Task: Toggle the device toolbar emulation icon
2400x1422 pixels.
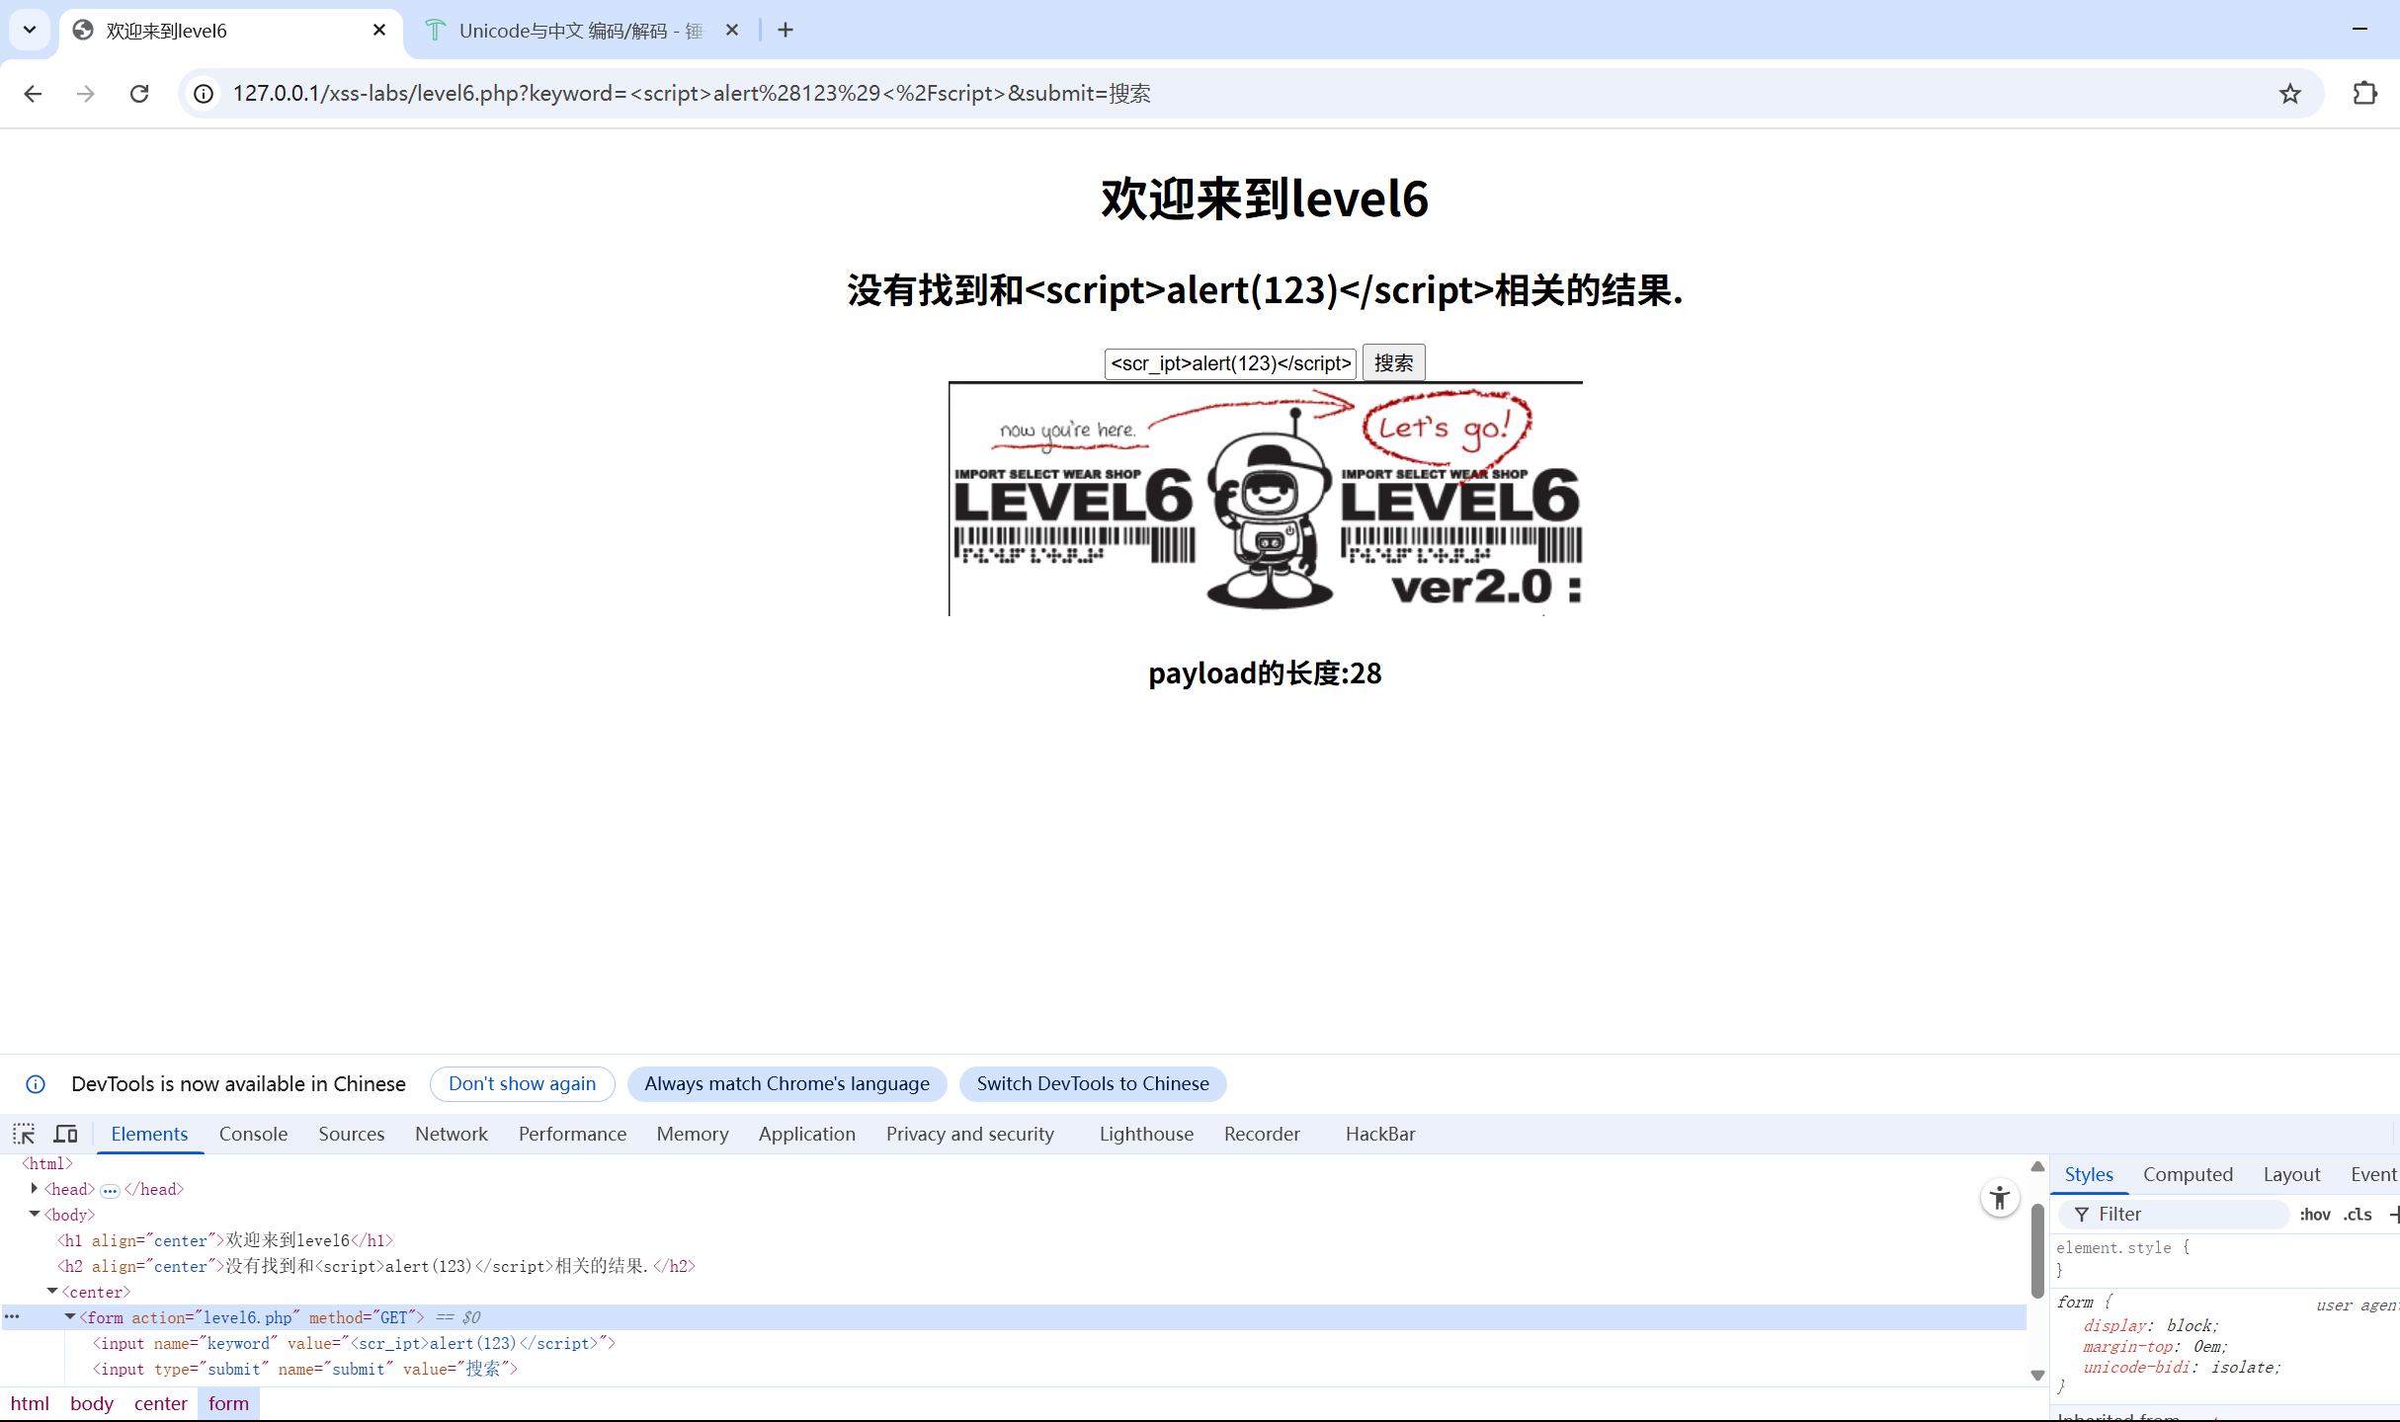Action: point(64,1133)
